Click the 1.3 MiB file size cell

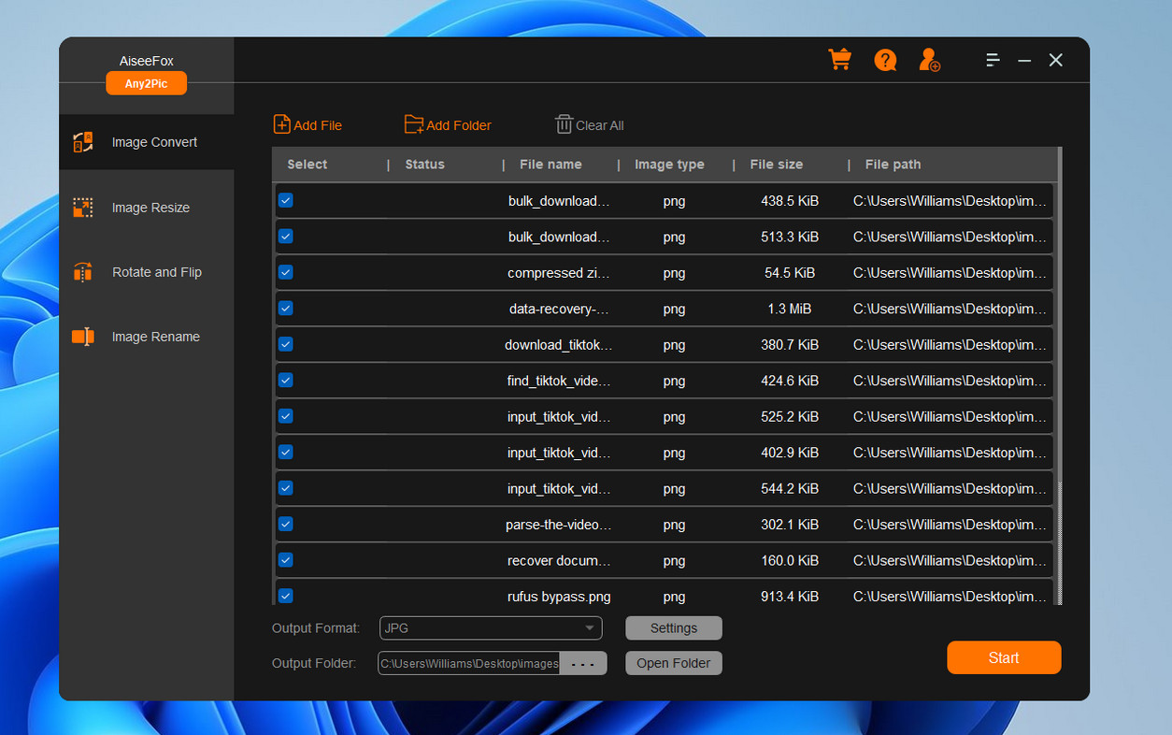(x=790, y=309)
